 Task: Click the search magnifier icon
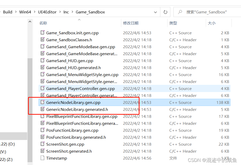(x=180, y=12)
